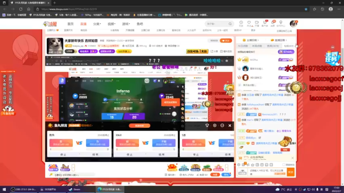Open the start-broadcast icon in header
344x193 pixels.
pyautogui.click(x=257, y=23)
